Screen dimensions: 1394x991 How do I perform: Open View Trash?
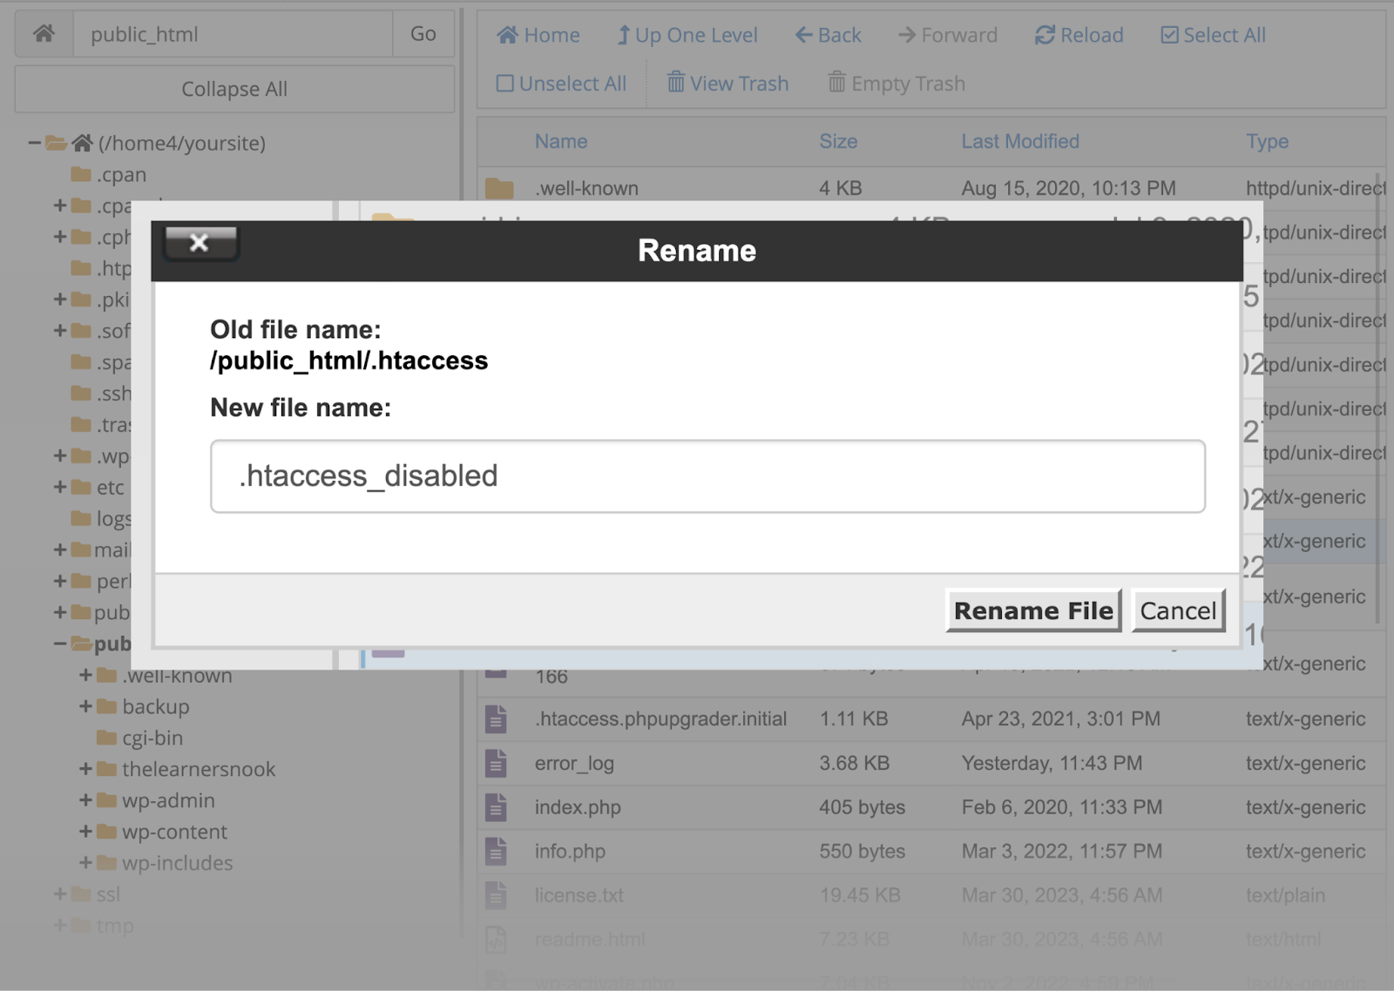click(x=676, y=83)
